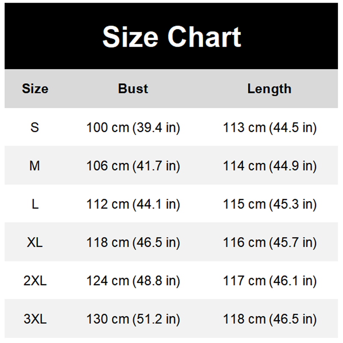Click length value 113 cm (44.5 in)
The width and height of the screenshot is (343, 343).
point(270,128)
